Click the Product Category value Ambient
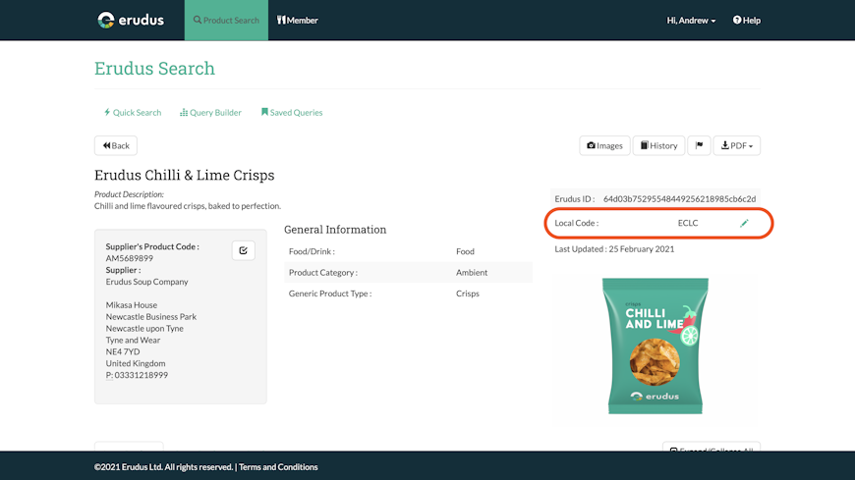Screen dimensions: 855x480 tap(472, 273)
